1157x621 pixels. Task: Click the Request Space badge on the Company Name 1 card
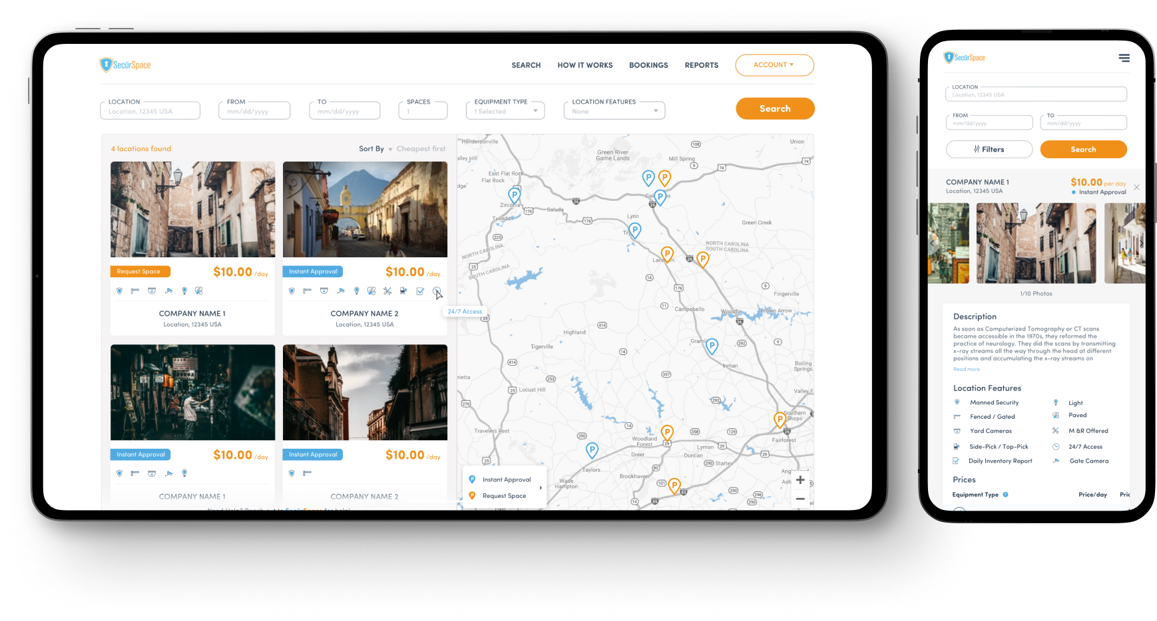point(140,271)
